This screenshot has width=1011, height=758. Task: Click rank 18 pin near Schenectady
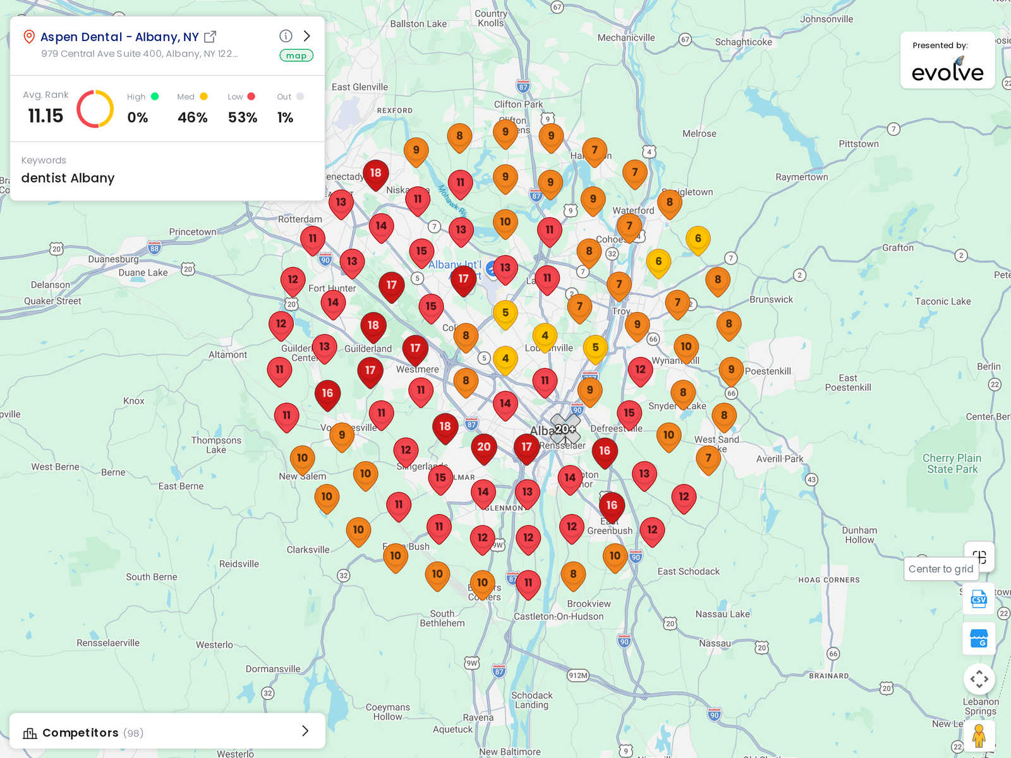tap(375, 175)
